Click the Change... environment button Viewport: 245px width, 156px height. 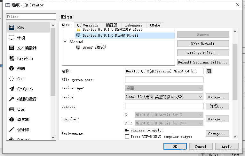pyautogui.click(x=217, y=134)
